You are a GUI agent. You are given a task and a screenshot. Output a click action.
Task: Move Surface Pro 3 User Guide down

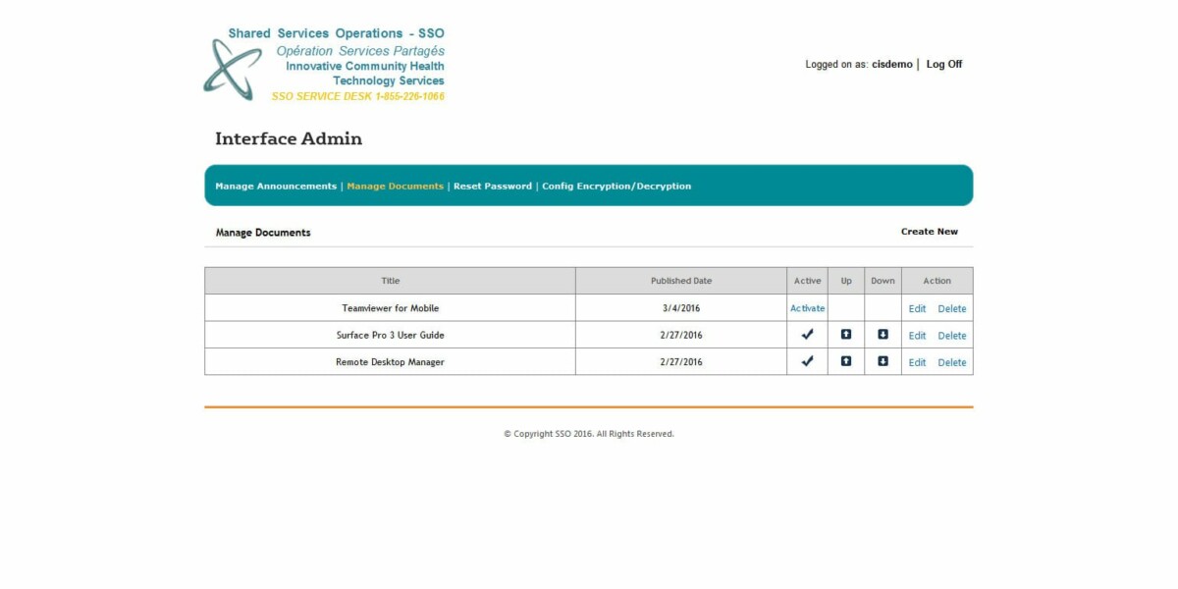click(x=882, y=335)
